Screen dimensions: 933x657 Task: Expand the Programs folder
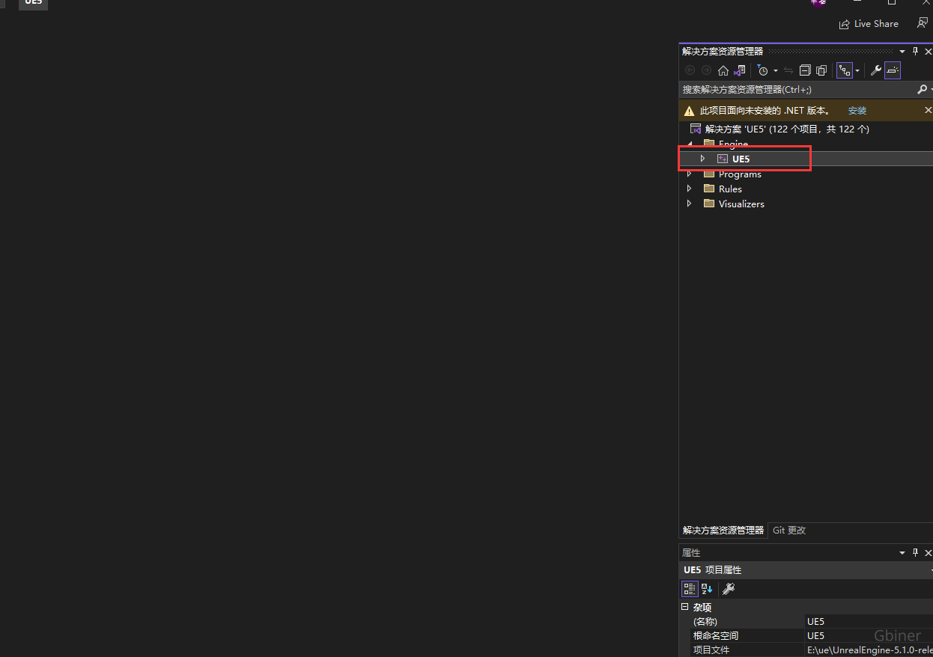point(689,174)
